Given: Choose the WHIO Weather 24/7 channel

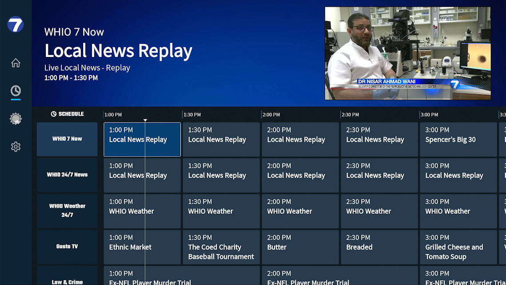Looking at the screenshot, I should tap(67, 211).
